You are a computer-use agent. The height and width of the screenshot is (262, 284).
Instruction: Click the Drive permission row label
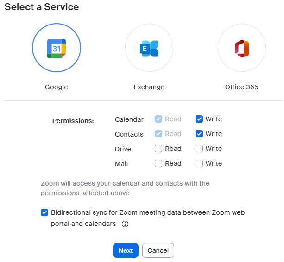coord(123,149)
